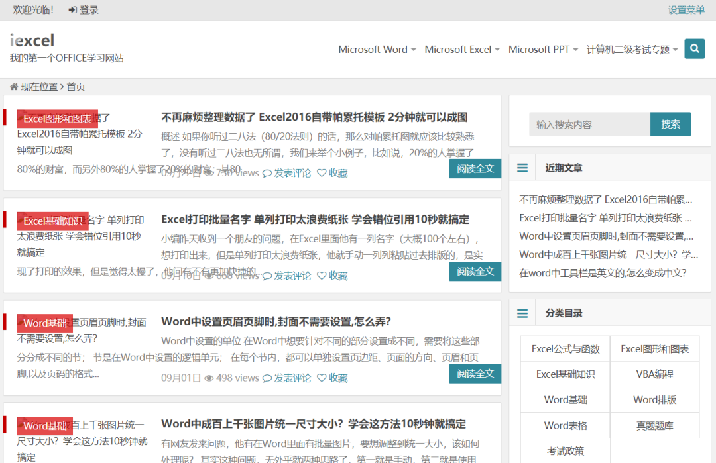Select the Microsoft PPT menu item
The width and height of the screenshot is (716, 463).
pyautogui.click(x=539, y=48)
